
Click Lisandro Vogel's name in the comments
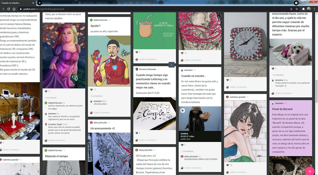click(55, 124)
